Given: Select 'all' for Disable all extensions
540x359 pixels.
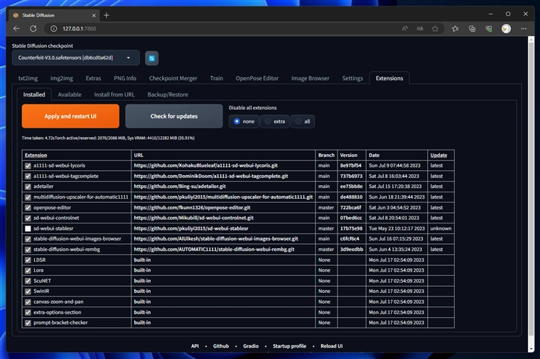Looking at the screenshot, I should click(x=303, y=121).
